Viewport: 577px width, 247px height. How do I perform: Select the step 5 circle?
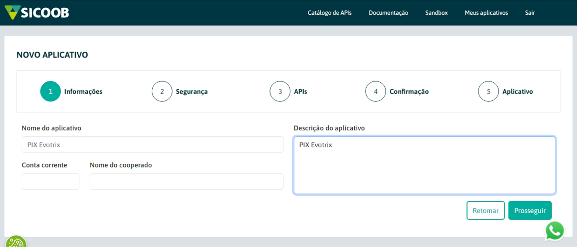pyautogui.click(x=488, y=92)
